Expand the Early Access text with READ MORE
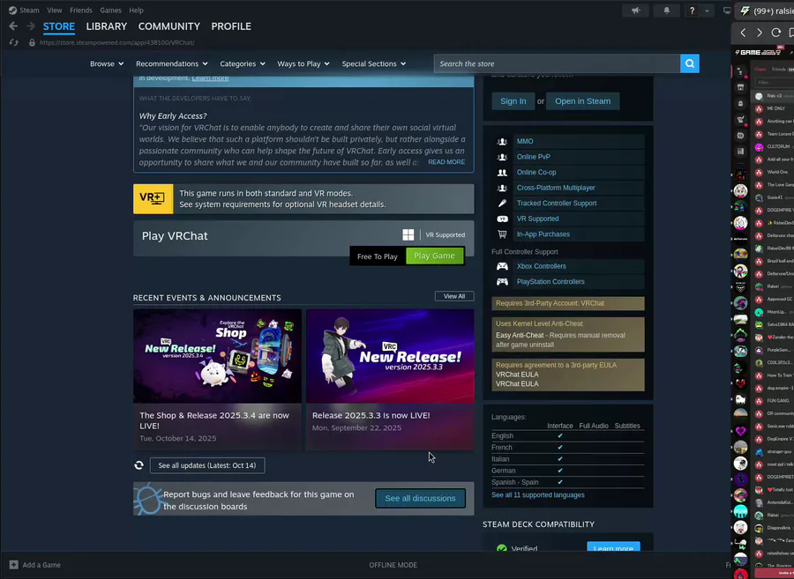The image size is (794, 579). point(446,162)
